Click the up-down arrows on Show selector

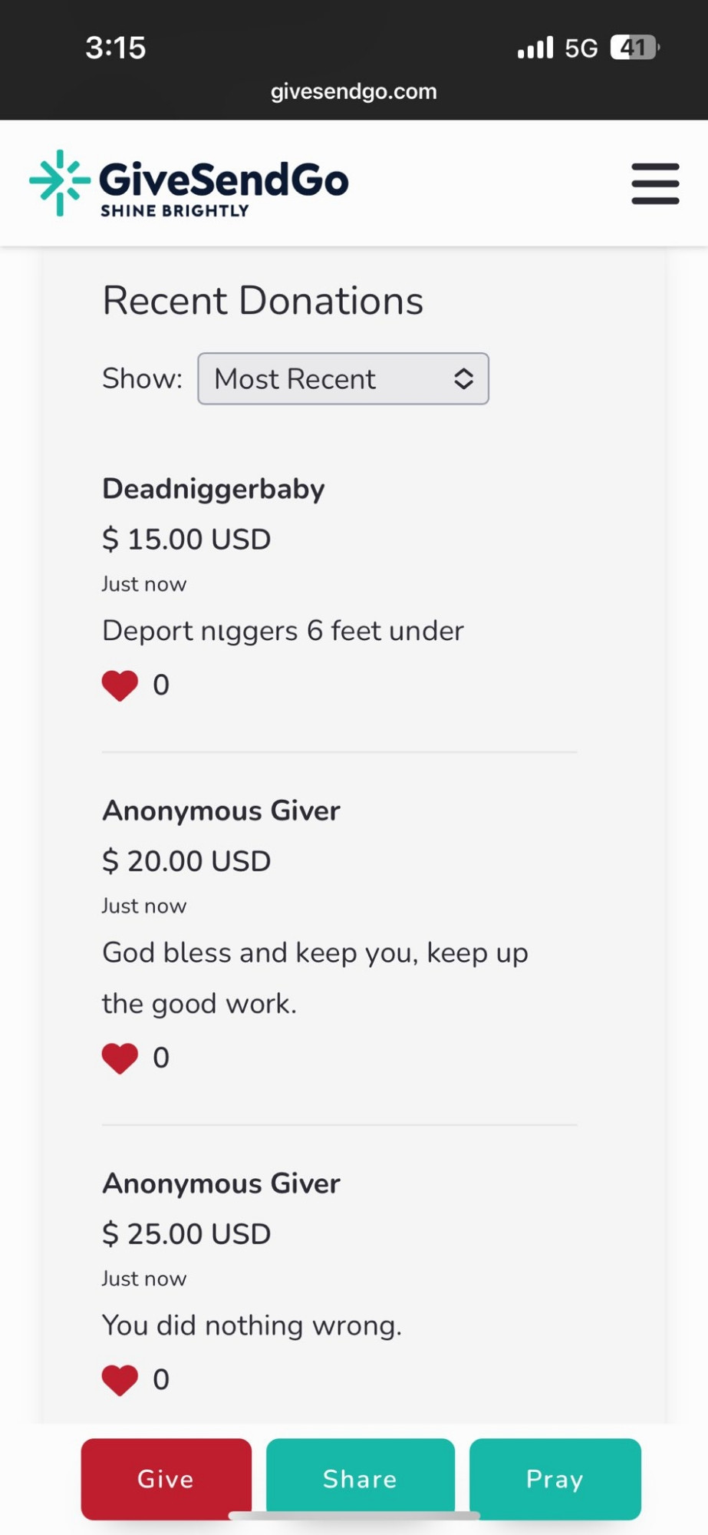463,378
